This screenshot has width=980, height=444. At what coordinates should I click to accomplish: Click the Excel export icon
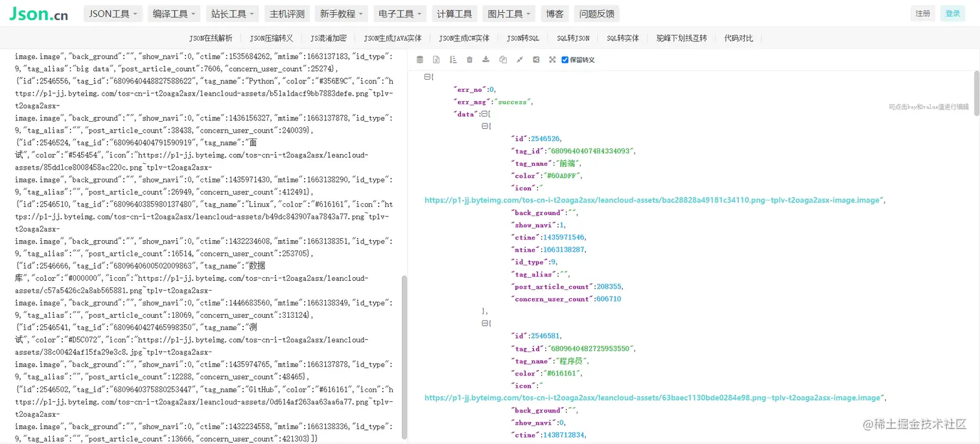(436, 60)
